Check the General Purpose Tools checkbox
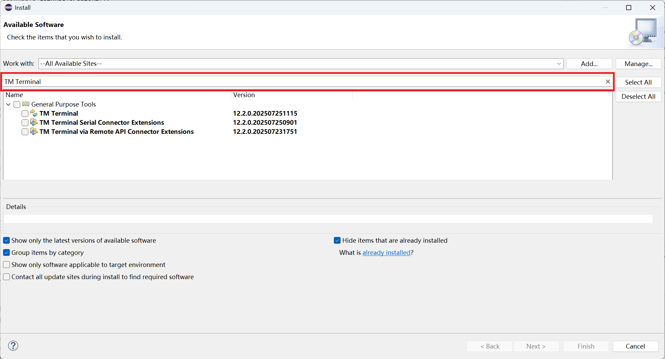This screenshot has height=359, width=665. tap(17, 104)
